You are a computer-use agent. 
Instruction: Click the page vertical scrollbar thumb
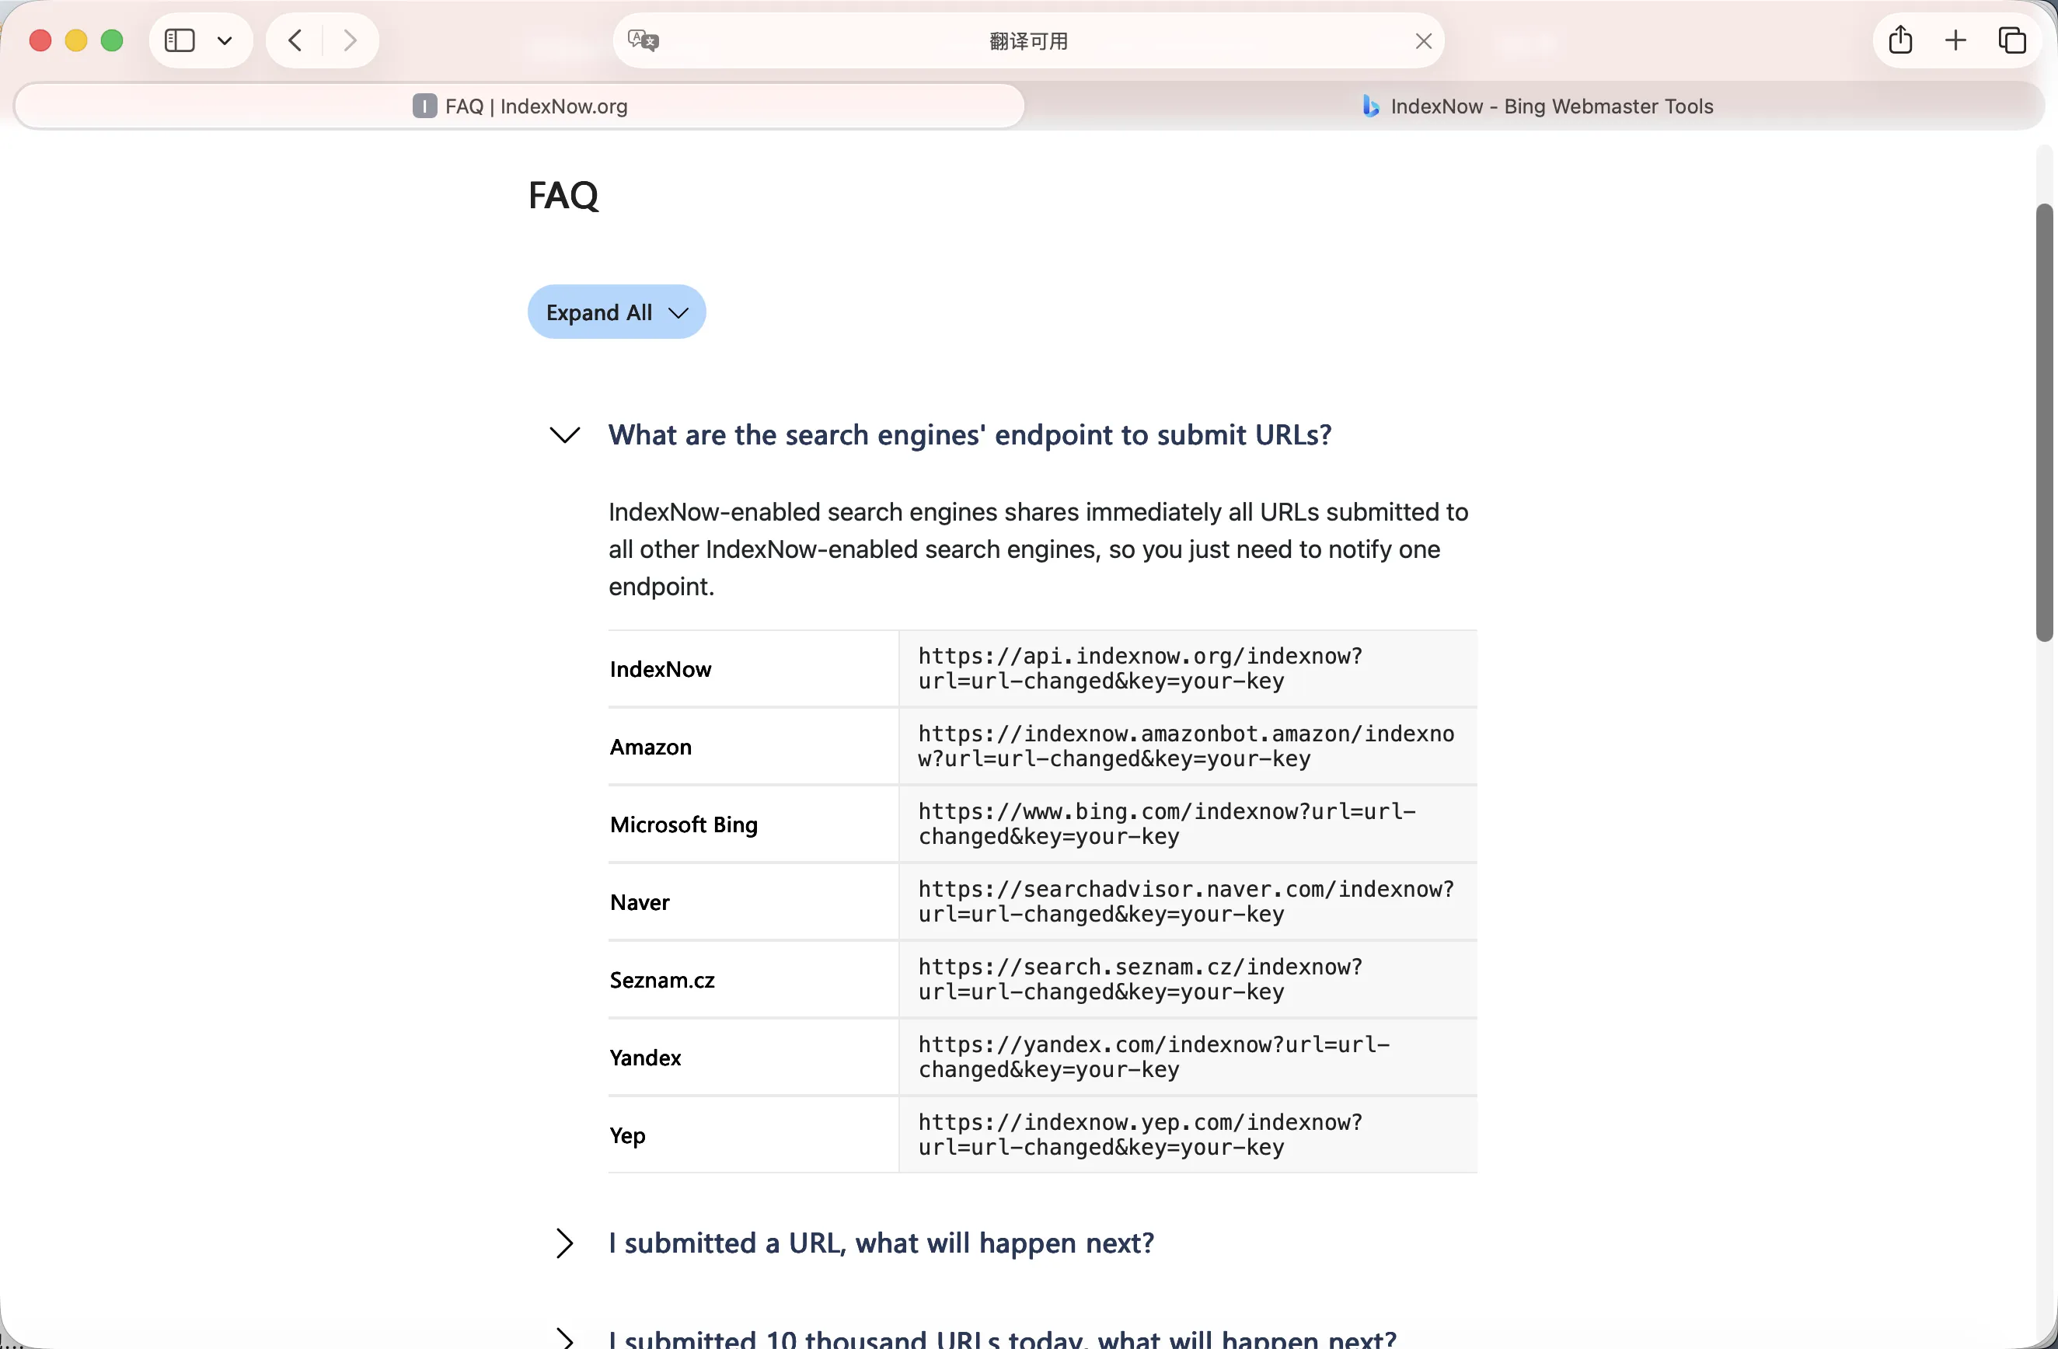[2044, 423]
